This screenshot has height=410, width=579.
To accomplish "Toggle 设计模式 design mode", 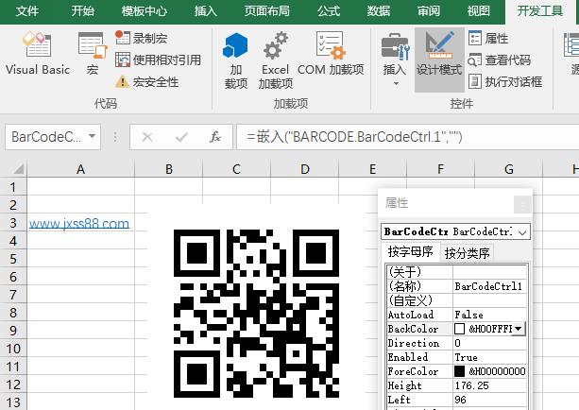I will pyautogui.click(x=439, y=60).
